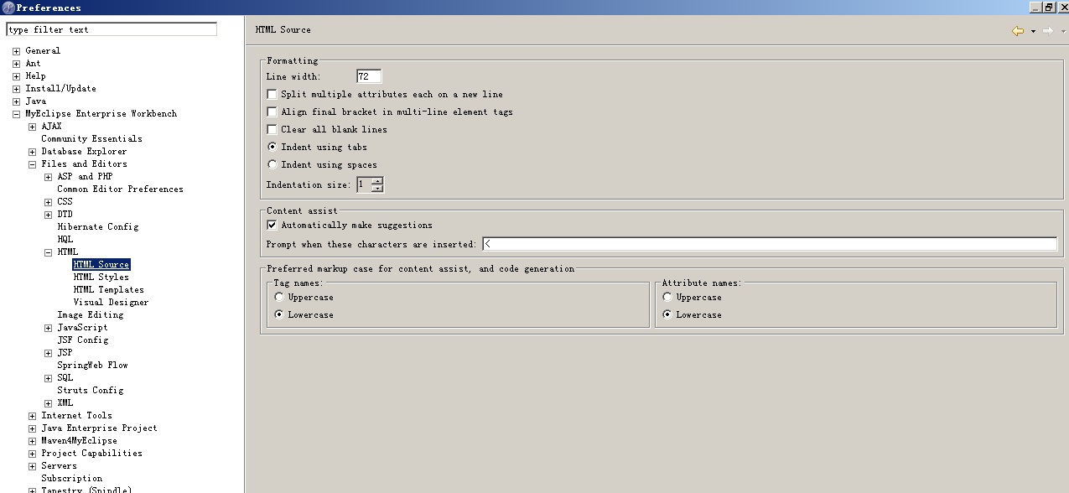Image resolution: width=1069 pixels, height=493 pixels.
Task: Click the grey forward navigation arrow
Action: coord(1047,31)
